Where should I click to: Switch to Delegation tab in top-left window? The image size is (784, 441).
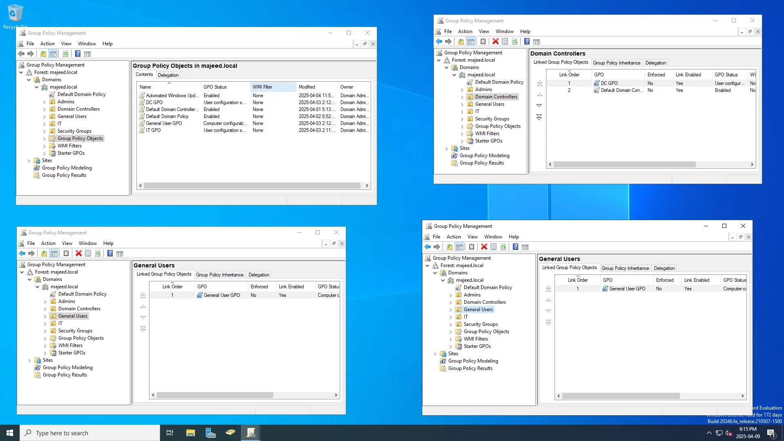168,75
